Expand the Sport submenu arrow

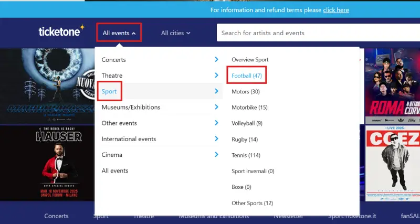pos(216,91)
